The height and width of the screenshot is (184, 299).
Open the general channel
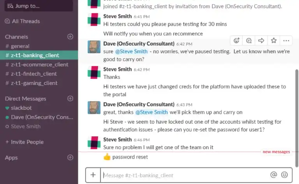pyautogui.click(x=18, y=46)
